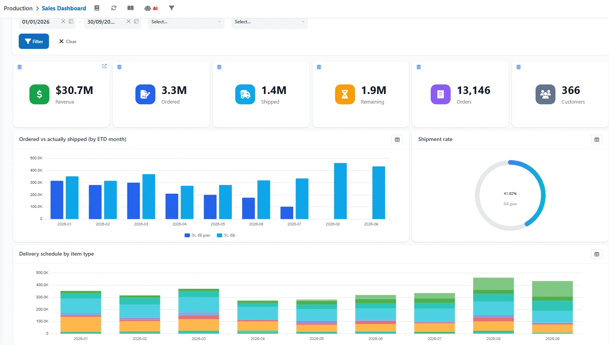Show table view for Shipment rate chart
Screen dimensions: 609x345
[597, 140]
